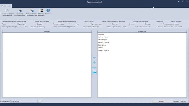The height and width of the screenshot is (106, 189).
Task: Click the Пользователь input field
Action: [24, 101]
